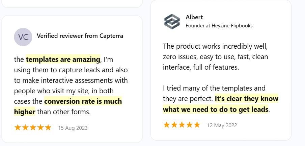Click "Founder at Heyzine Flipbooks" subtitle
The width and height of the screenshot is (305, 146).
[x=219, y=26]
